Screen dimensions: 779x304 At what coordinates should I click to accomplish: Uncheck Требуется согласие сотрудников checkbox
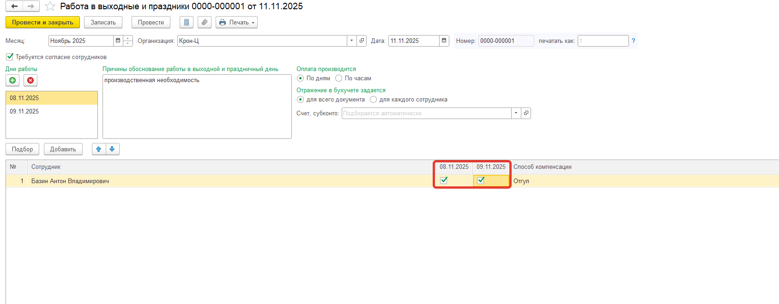(10, 57)
